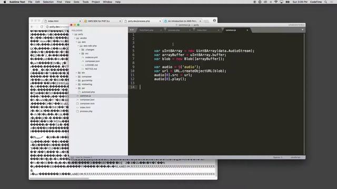
Task: Switch to the PollyClient.php editor tab
Action: (x=150, y=30)
